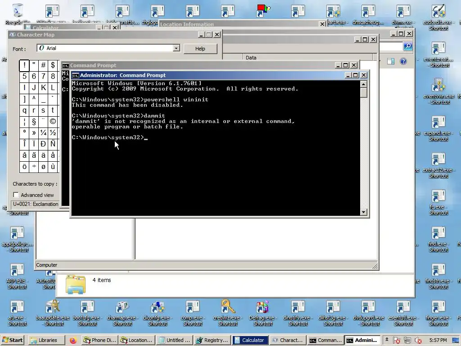Screen dimensions: 461x346
Task: Click the Data column header
Action: (308, 57)
